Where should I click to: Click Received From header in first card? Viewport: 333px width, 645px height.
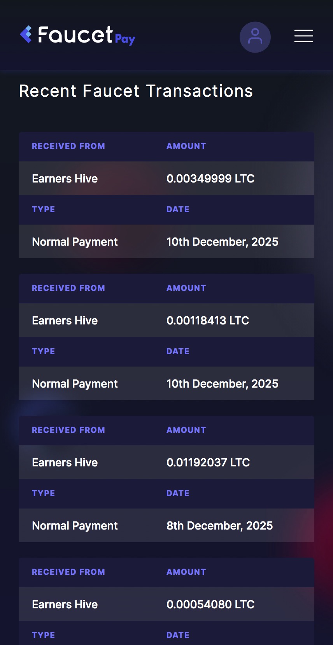pyautogui.click(x=68, y=146)
